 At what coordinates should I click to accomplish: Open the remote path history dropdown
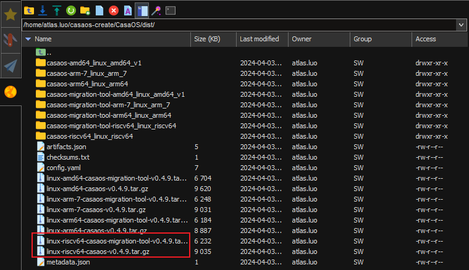[461, 25]
